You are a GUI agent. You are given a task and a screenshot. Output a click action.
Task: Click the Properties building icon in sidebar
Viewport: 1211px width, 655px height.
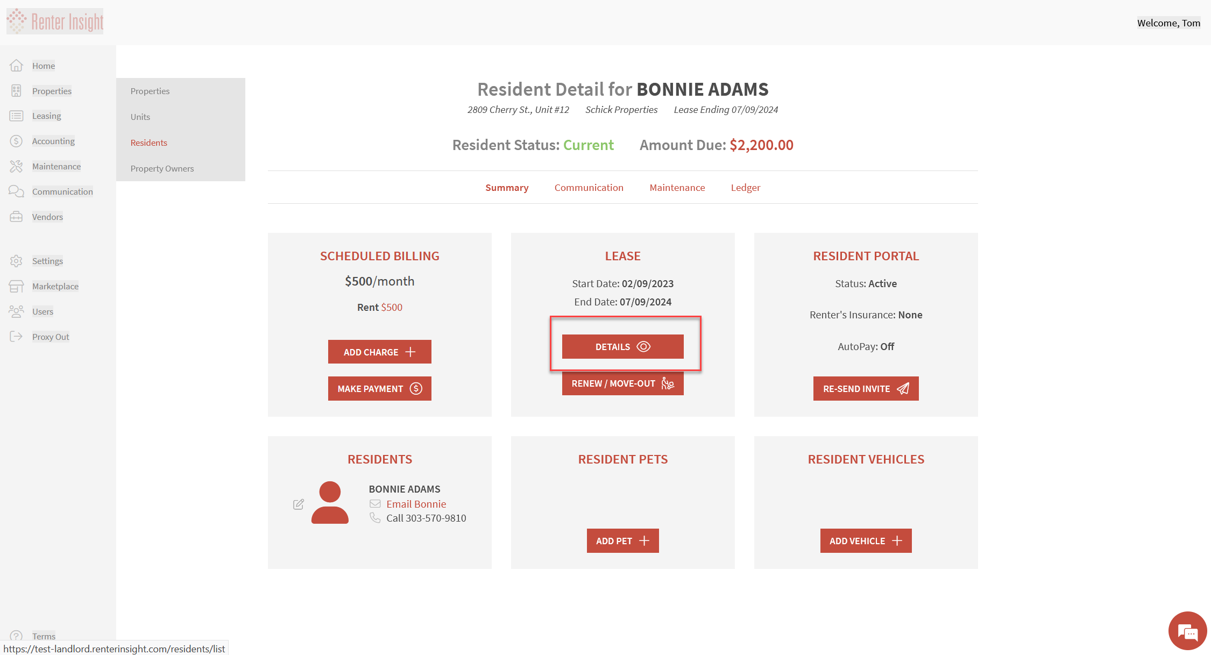[x=16, y=91]
